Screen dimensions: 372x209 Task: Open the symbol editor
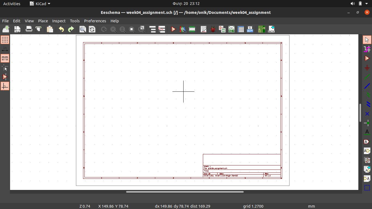173,29
